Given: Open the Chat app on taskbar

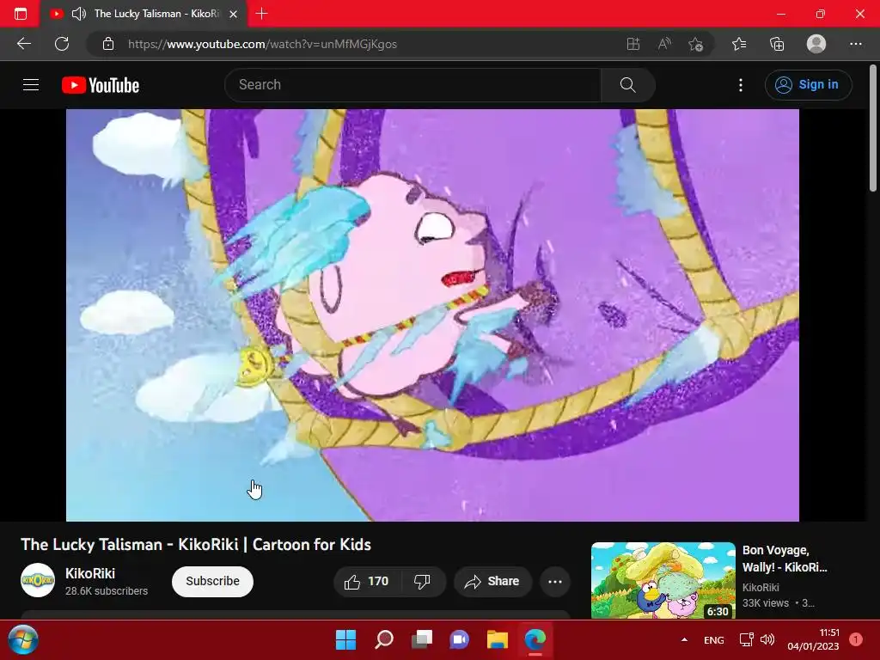Looking at the screenshot, I should point(459,639).
